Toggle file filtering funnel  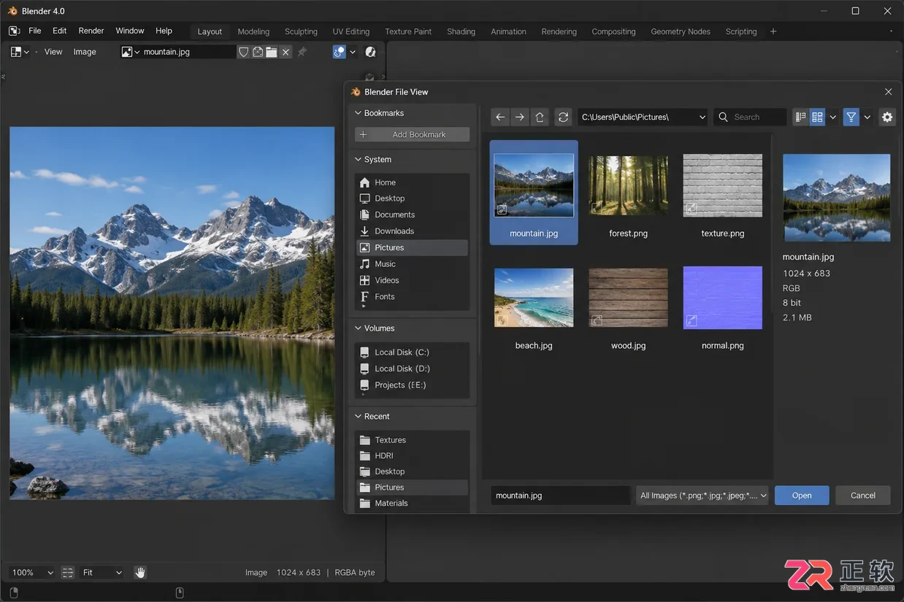(x=851, y=117)
